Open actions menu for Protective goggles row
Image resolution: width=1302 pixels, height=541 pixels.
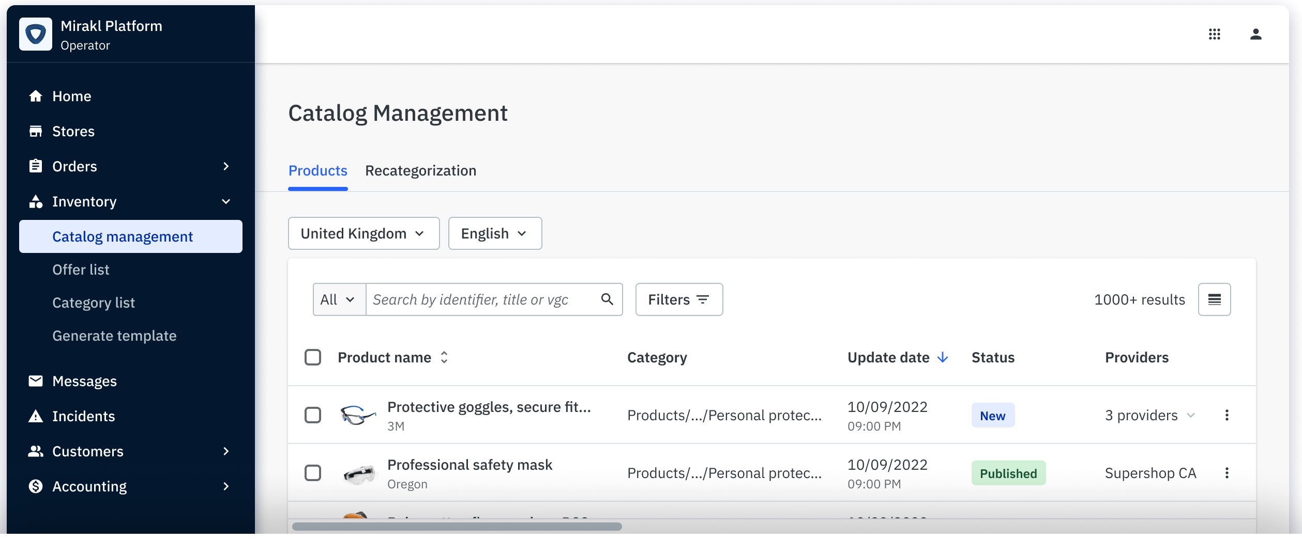point(1227,415)
